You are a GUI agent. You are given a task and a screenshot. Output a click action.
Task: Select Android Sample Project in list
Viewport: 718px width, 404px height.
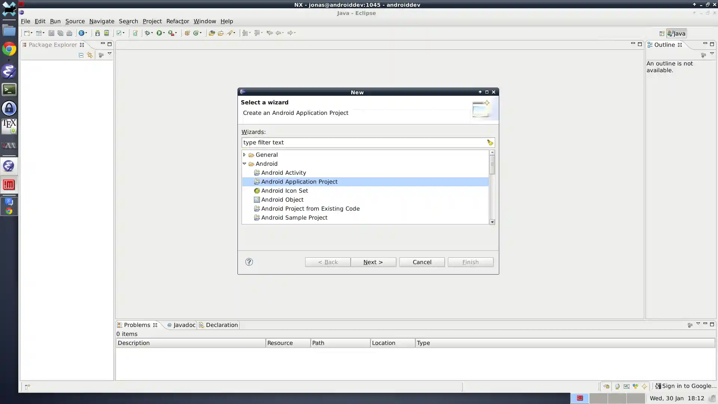[x=294, y=217]
